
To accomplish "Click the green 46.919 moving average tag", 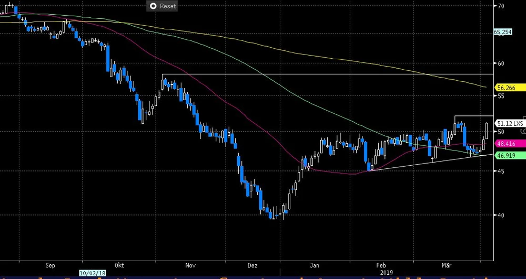I will (x=504, y=156).
